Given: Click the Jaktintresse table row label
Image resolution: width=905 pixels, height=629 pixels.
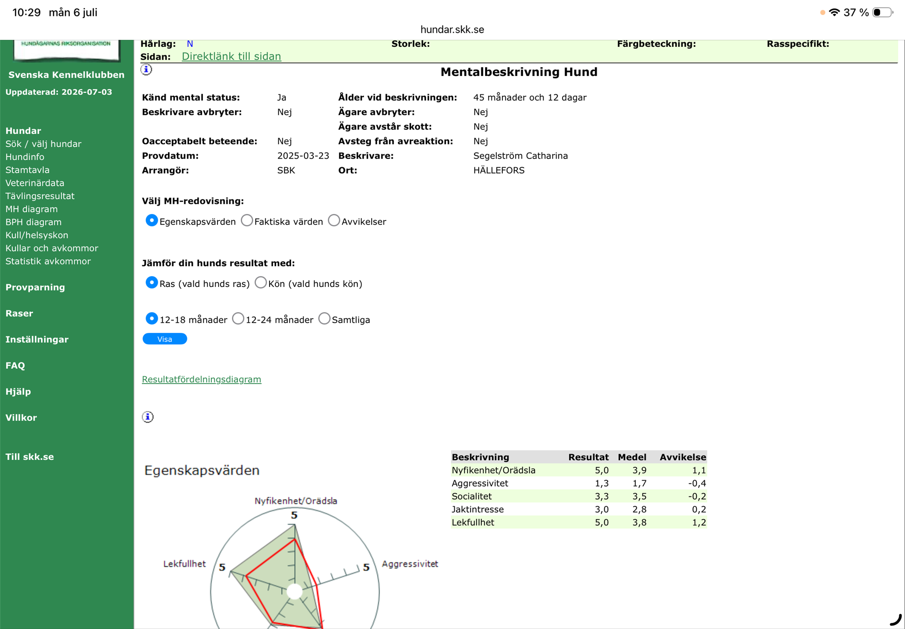Looking at the screenshot, I should (x=478, y=510).
